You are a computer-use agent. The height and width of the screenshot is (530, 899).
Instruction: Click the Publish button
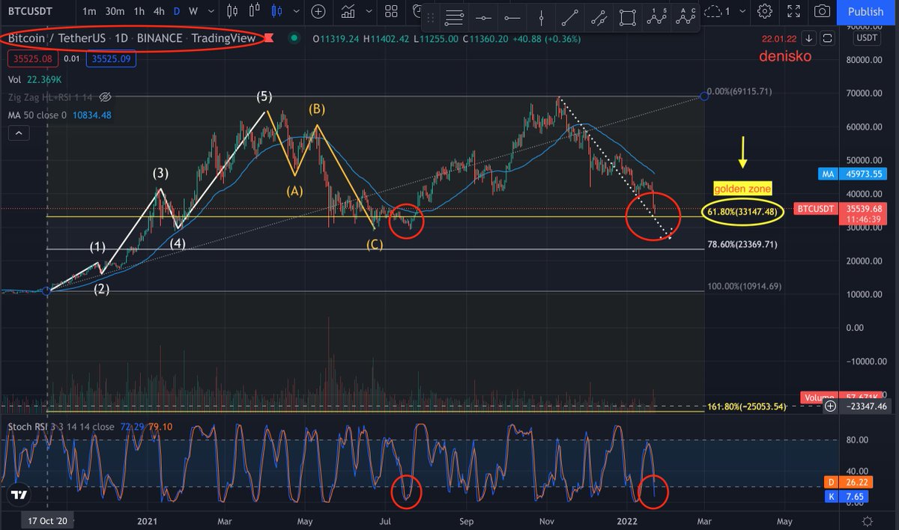tap(866, 11)
